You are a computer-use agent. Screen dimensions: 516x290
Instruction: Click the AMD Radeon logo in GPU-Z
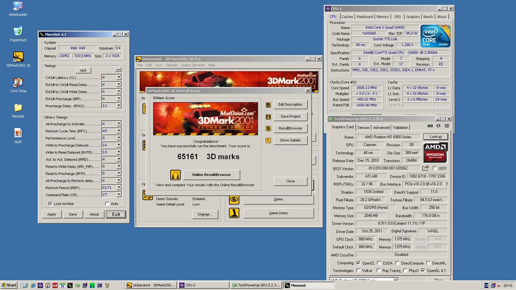click(x=435, y=153)
